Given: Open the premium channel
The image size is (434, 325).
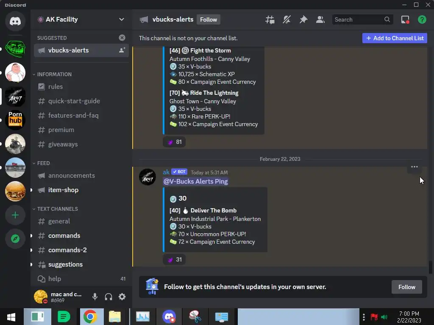Looking at the screenshot, I should coord(81,129).
